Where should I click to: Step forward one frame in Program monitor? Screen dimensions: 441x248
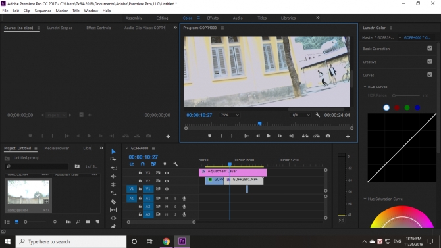[x=280, y=136]
